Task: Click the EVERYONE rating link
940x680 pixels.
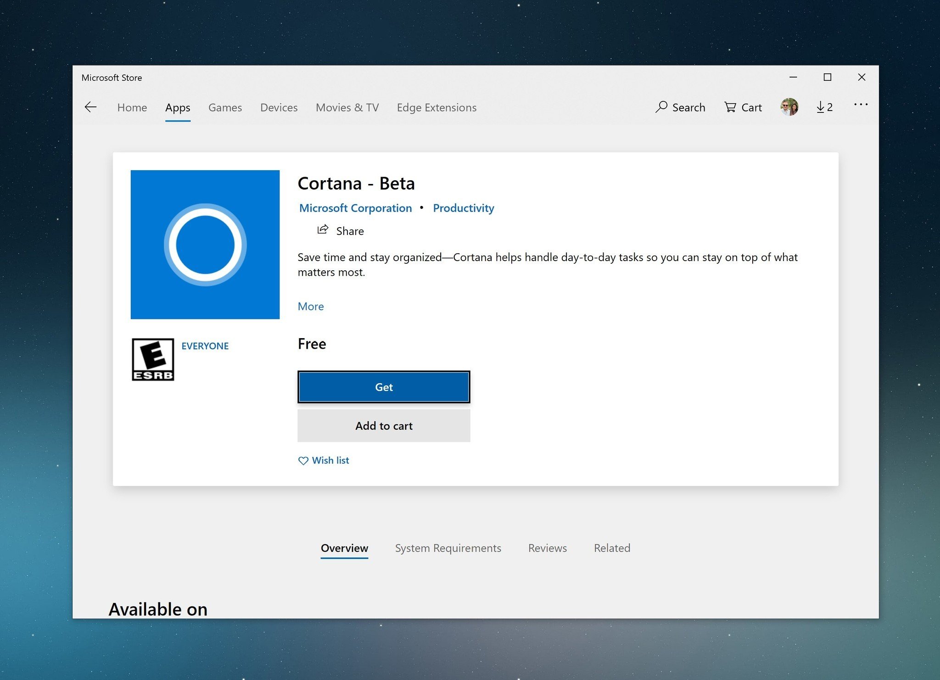Action: [x=205, y=346]
